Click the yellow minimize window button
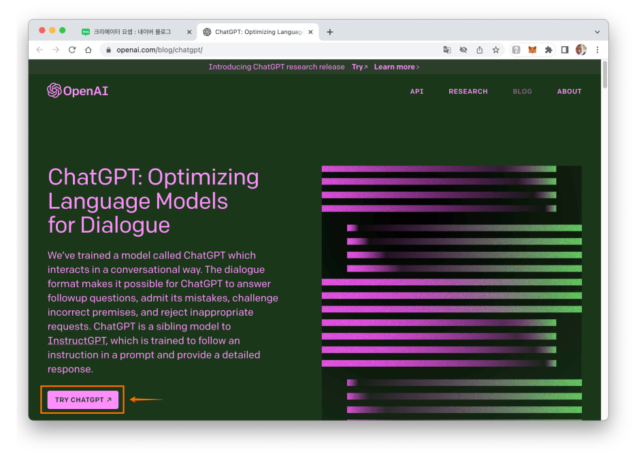 [52, 31]
